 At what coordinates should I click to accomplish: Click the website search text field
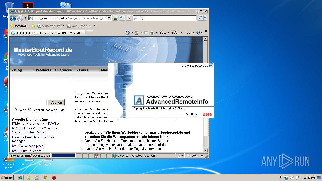30,102
